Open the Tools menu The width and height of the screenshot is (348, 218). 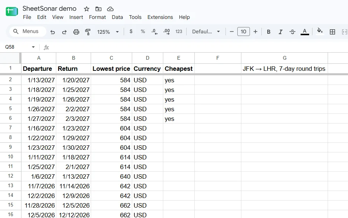(x=135, y=17)
